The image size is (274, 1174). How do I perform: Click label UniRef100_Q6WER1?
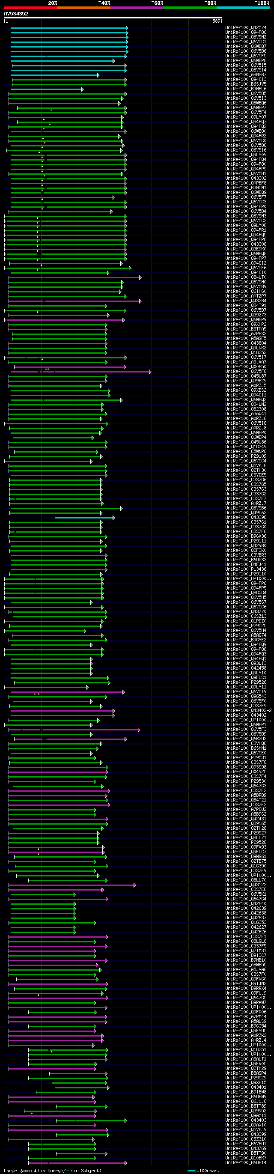246,724
